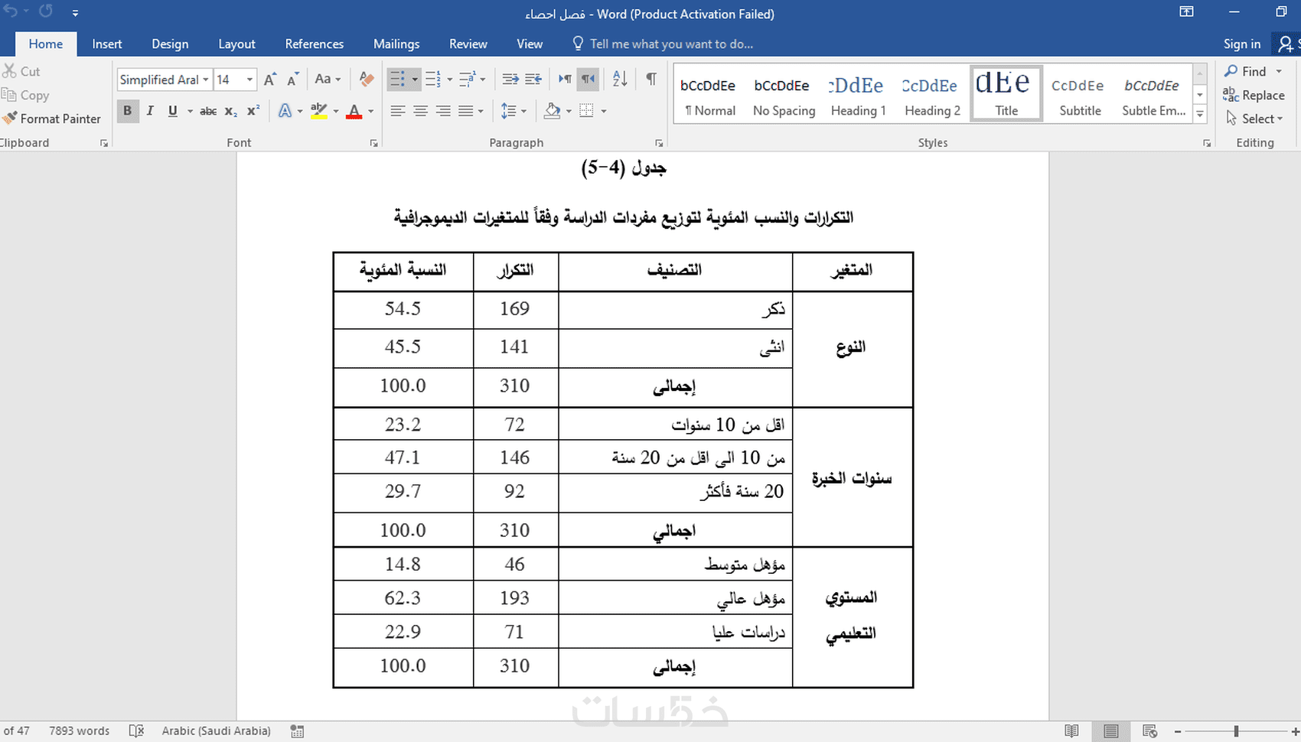The height and width of the screenshot is (742, 1301).
Task: Decrease font size with Shrink Font
Action: tap(293, 80)
